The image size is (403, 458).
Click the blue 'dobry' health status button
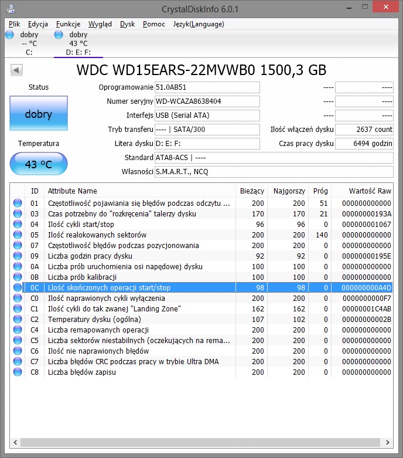39,113
